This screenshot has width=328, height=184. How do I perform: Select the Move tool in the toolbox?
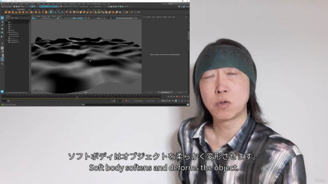coord(2,29)
